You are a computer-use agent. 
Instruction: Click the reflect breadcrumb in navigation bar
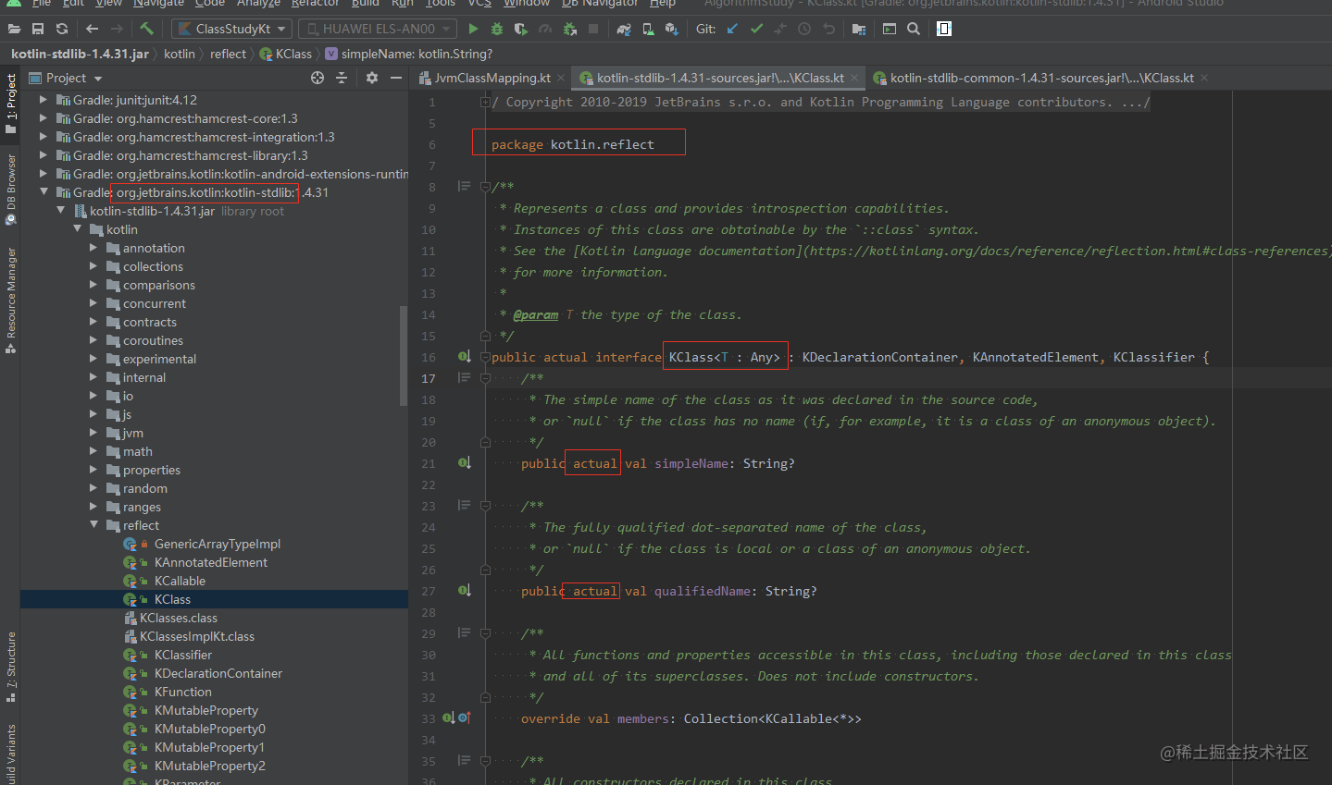pyautogui.click(x=228, y=54)
